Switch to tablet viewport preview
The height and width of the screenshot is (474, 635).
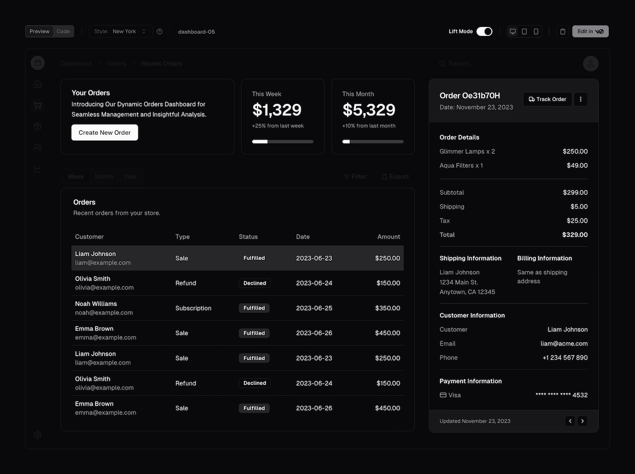(x=524, y=31)
